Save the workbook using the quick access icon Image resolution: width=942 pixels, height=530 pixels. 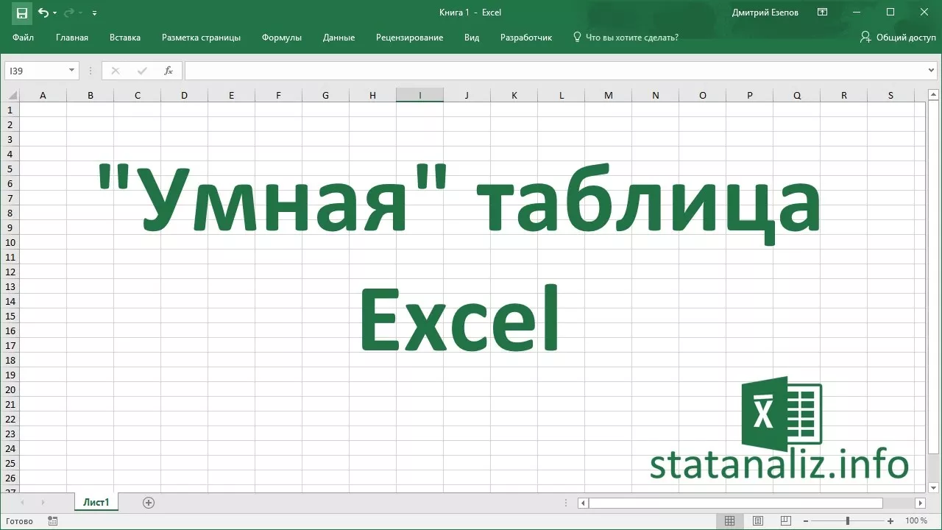(x=21, y=13)
